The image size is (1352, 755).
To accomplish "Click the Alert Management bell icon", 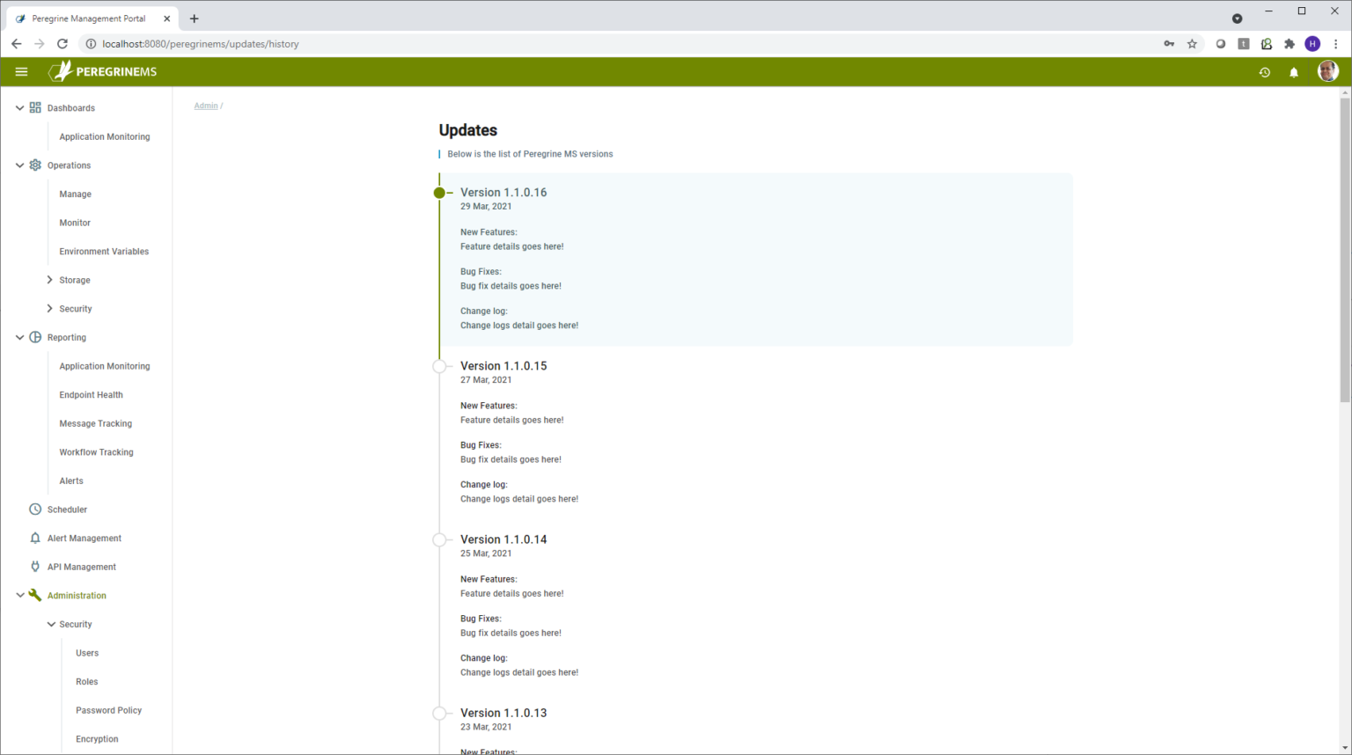I will click(x=35, y=539).
